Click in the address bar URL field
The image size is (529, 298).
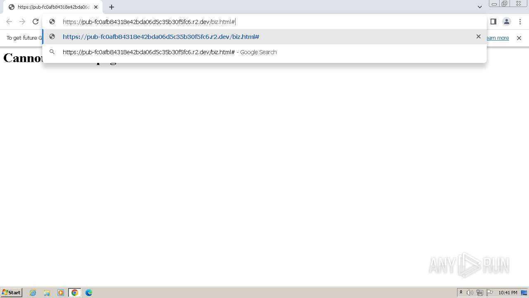(264, 22)
